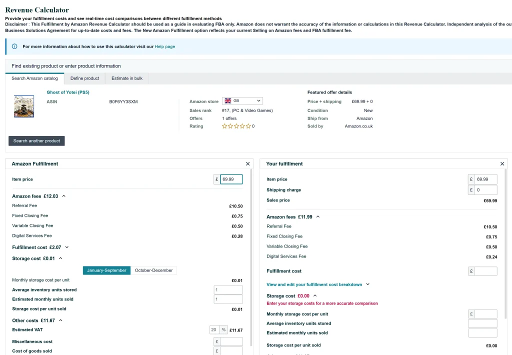
Task: Click the ASIN value B0F6YY3SXM
Action: [x=123, y=101]
